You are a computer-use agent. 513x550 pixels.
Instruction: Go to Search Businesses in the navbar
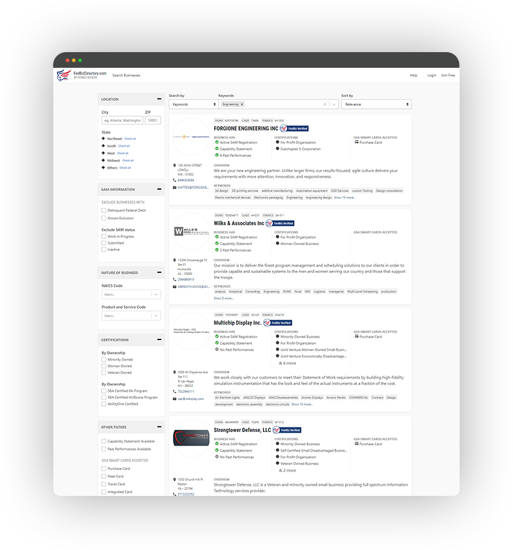pos(126,76)
